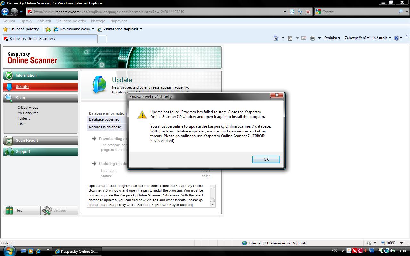
Task: Expand the Print dropdown arrow
Action: tap(319, 38)
